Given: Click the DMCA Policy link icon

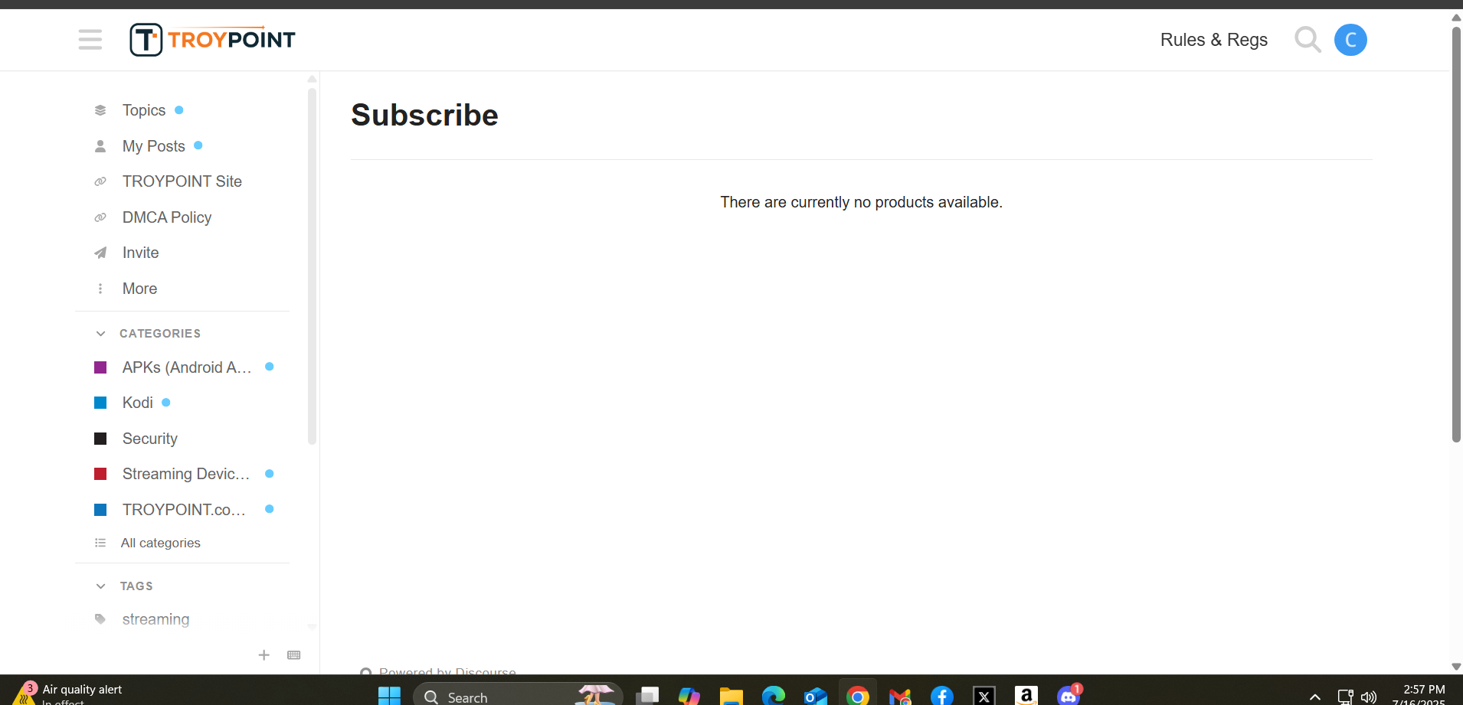Looking at the screenshot, I should point(100,217).
